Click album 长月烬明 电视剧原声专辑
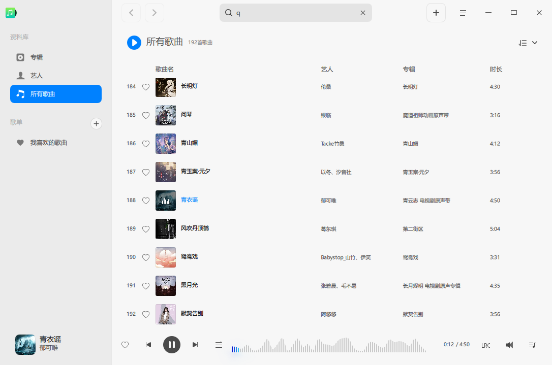Image resolution: width=552 pixels, height=365 pixels. tap(432, 286)
